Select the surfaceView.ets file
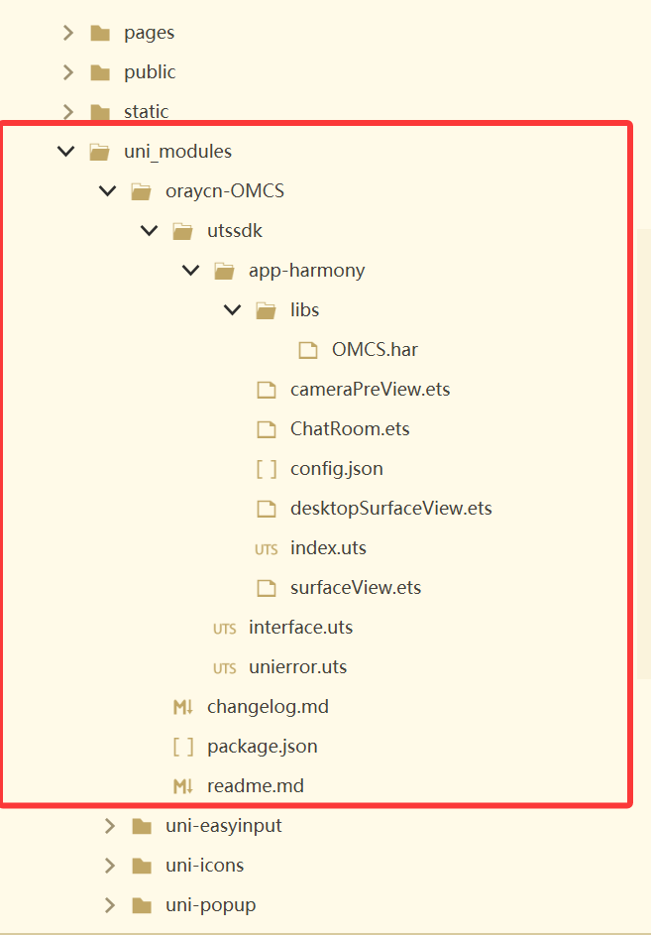Viewport: 651px width, 935px height. (x=356, y=588)
